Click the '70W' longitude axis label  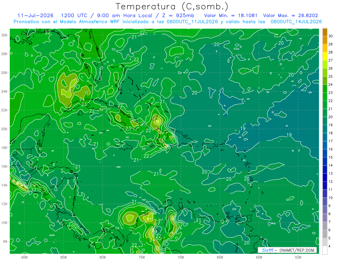pyautogui.click(x=181, y=257)
